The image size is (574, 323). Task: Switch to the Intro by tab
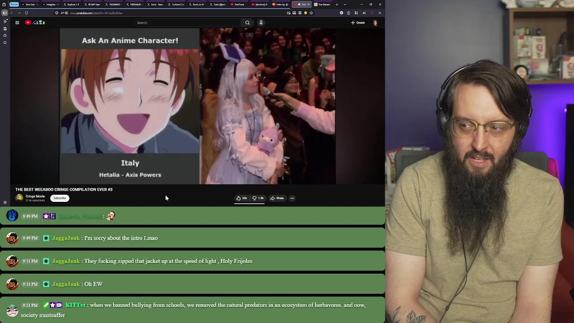[280, 4]
